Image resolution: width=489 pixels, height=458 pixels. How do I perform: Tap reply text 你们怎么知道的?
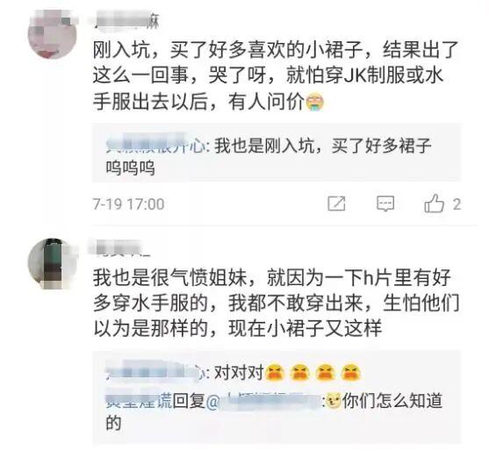(275, 411)
